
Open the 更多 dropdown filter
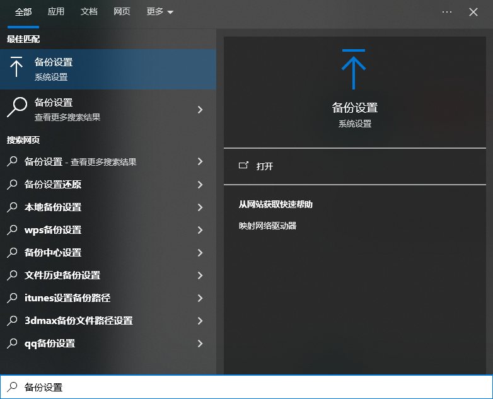click(x=159, y=12)
